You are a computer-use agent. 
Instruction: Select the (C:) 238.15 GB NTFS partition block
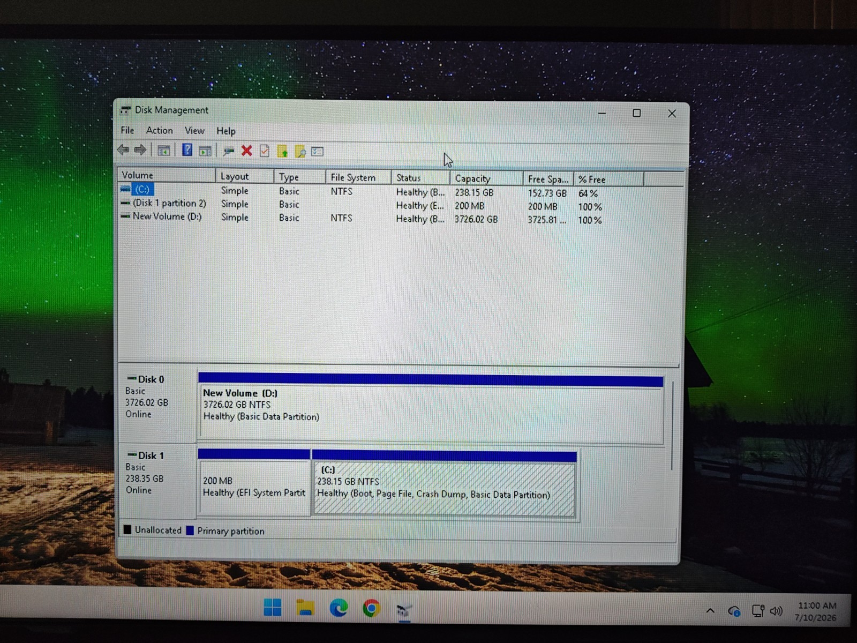click(x=444, y=484)
